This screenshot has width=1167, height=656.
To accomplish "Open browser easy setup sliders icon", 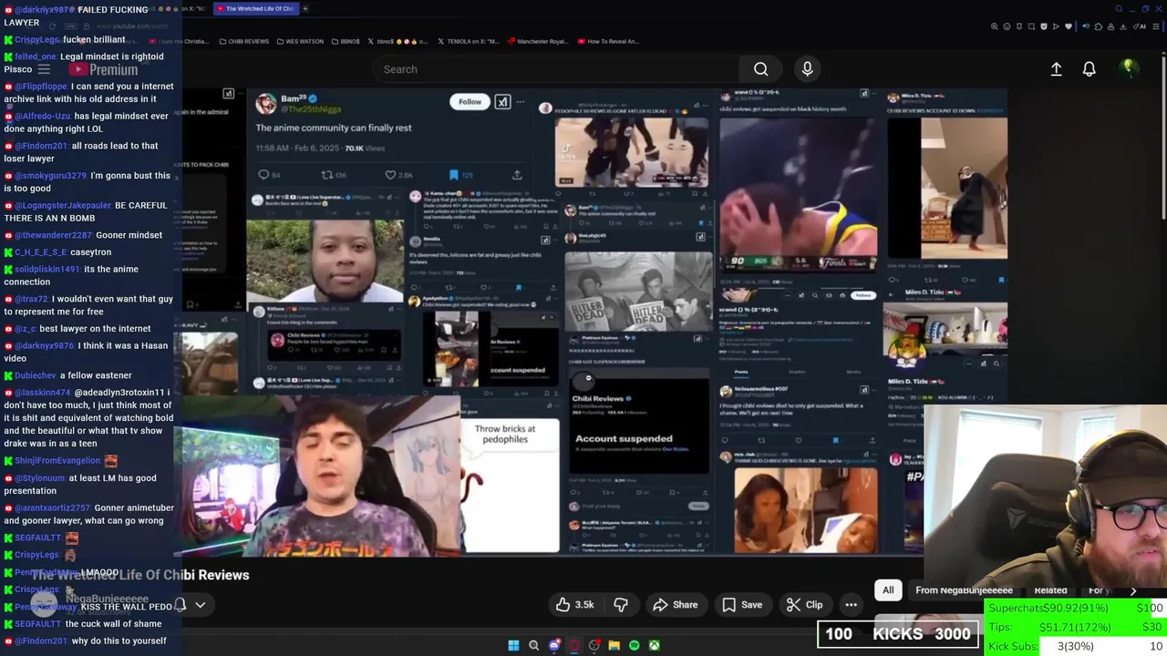I will tap(1156, 26).
